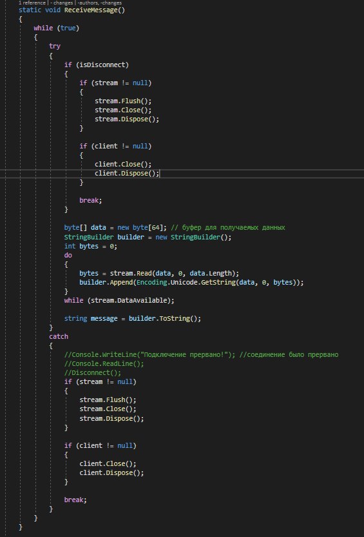Viewport: 364px width, 537px height.
Task: Click the StringBuilder type in "StringBuilder builder"
Action: [x=89, y=237]
